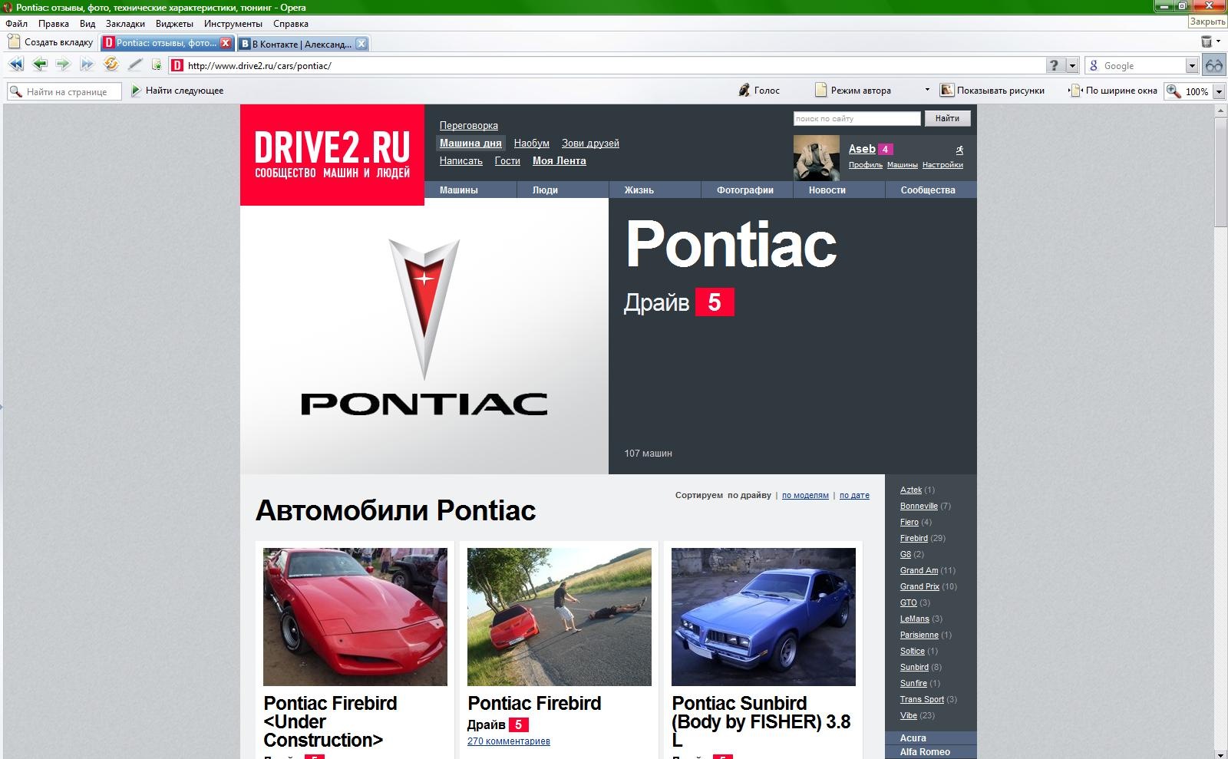Click the small person icon next to Aseb
The width and height of the screenshot is (1228, 759).
coord(959,150)
